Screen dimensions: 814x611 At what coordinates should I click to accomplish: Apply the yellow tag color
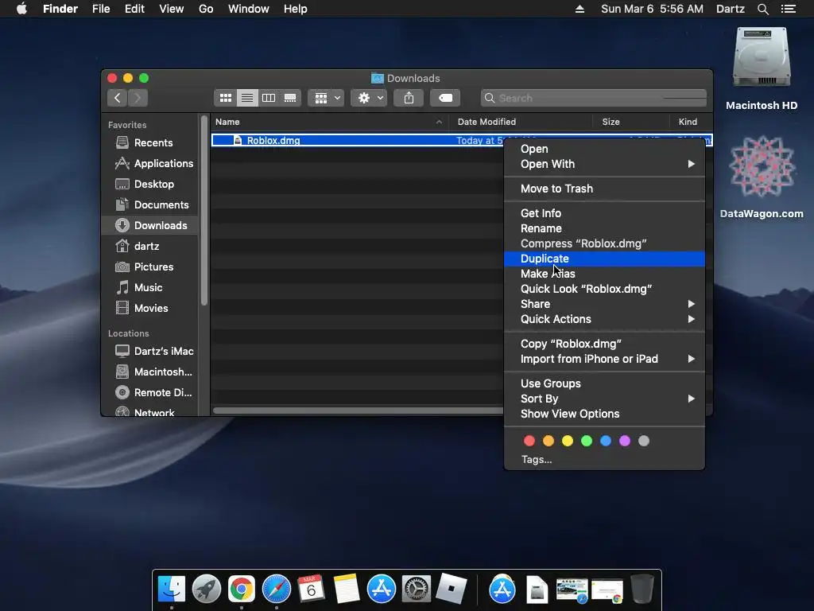point(568,441)
